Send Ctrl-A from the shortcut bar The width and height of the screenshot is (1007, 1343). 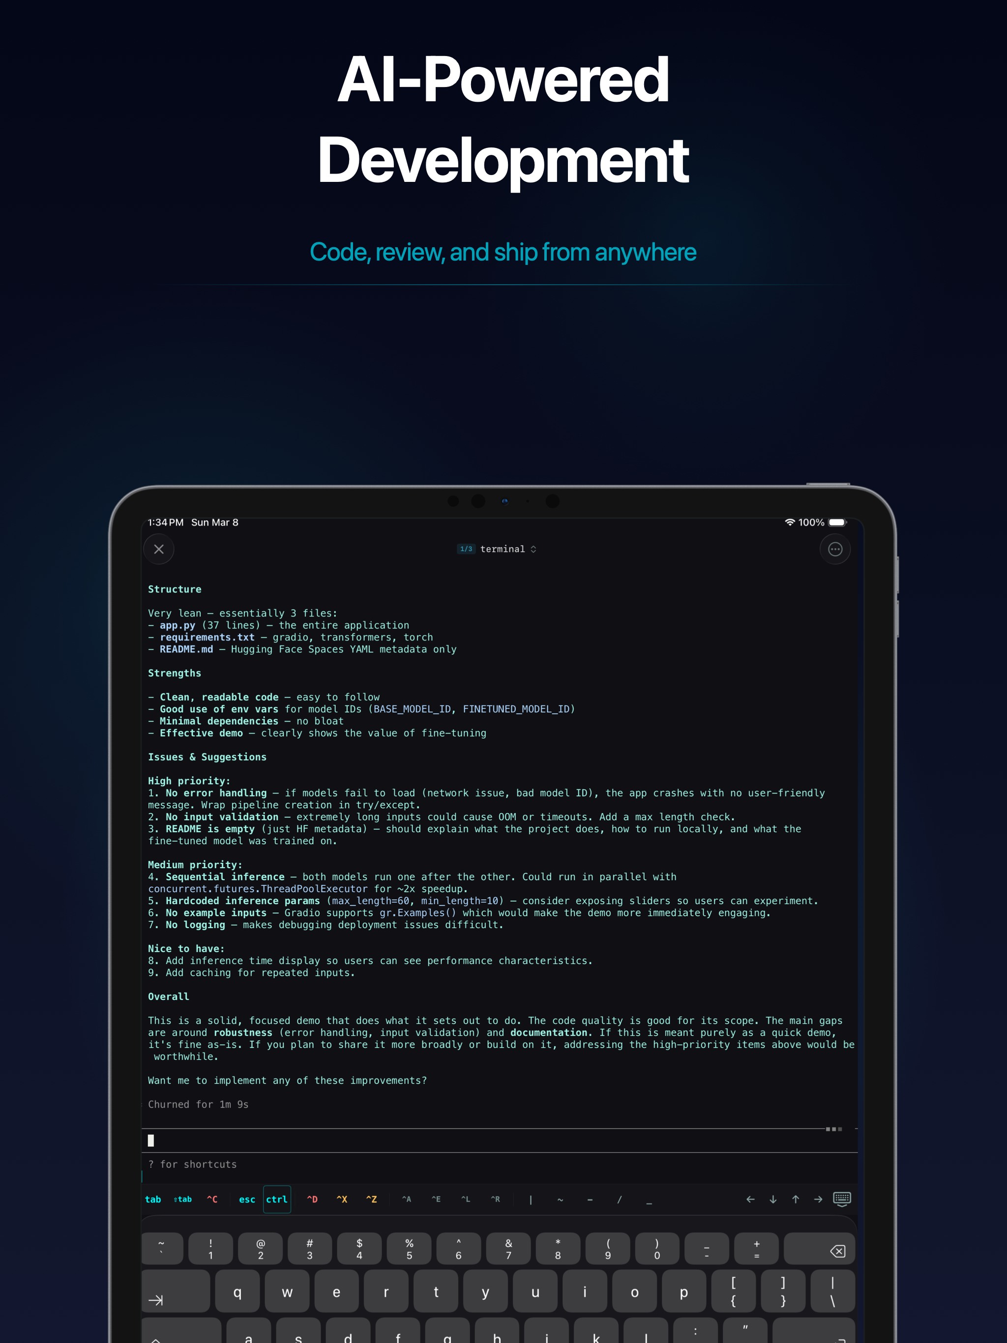point(406,1199)
